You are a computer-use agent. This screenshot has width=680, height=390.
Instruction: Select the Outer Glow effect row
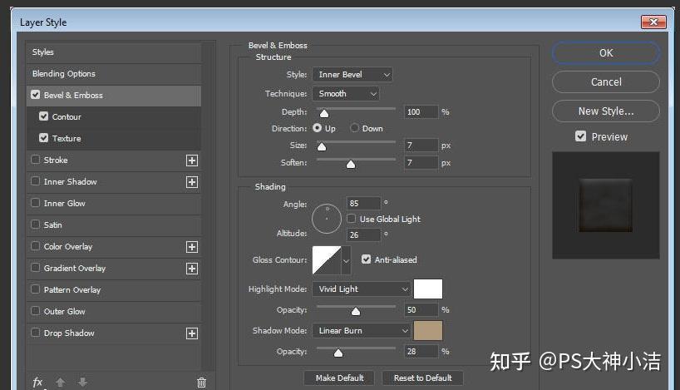pyautogui.click(x=114, y=312)
